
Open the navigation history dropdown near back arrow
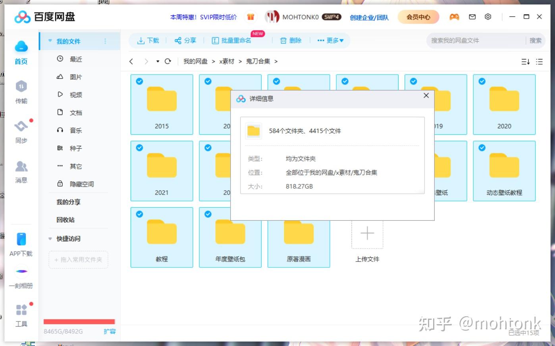pos(157,61)
